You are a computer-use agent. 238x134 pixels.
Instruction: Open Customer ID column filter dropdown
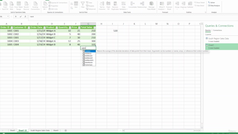coord(29,28)
